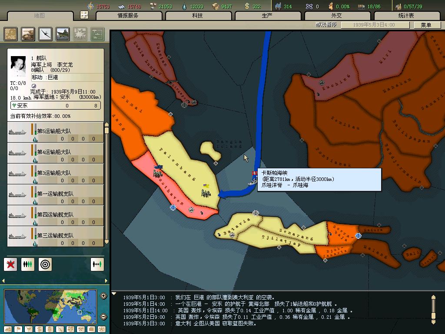The image size is (445, 334).
Task: Select the sixth map mode button under minimap
Action: pyautogui.click(x=60, y=330)
